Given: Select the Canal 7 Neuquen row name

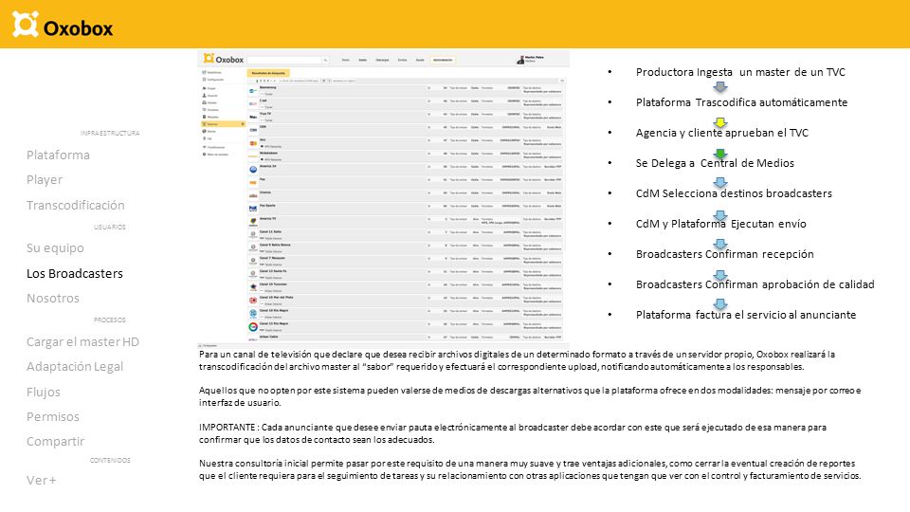Looking at the screenshot, I should pos(272,258).
